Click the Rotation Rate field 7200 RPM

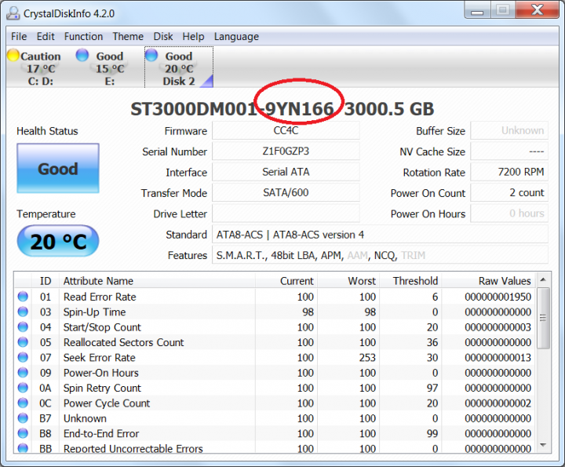[509, 172]
